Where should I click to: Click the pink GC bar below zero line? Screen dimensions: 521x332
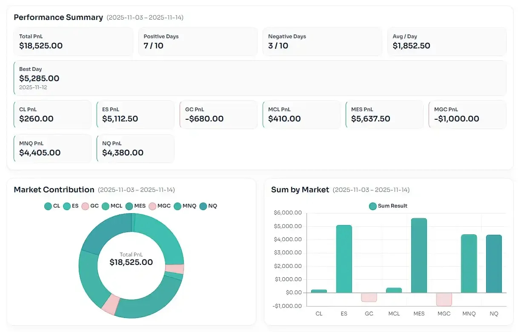click(369, 297)
